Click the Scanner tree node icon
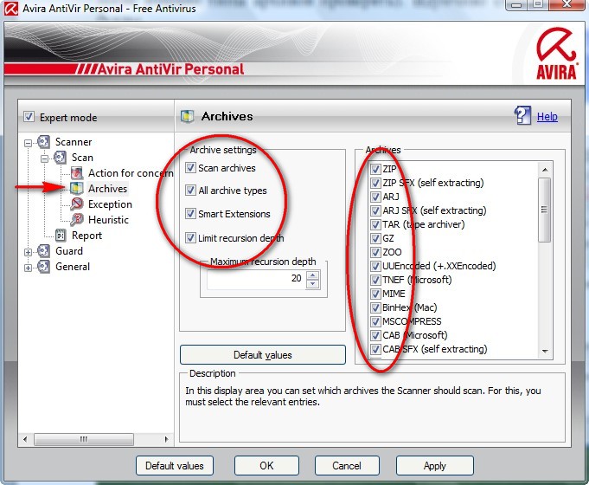Screen dimensions: 589x485 (43, 142)
